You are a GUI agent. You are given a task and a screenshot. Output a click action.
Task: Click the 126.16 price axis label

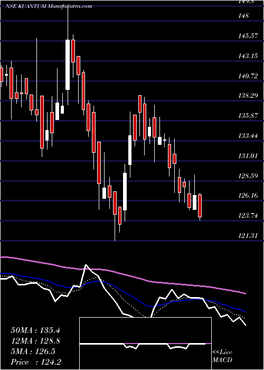[248, 196]
